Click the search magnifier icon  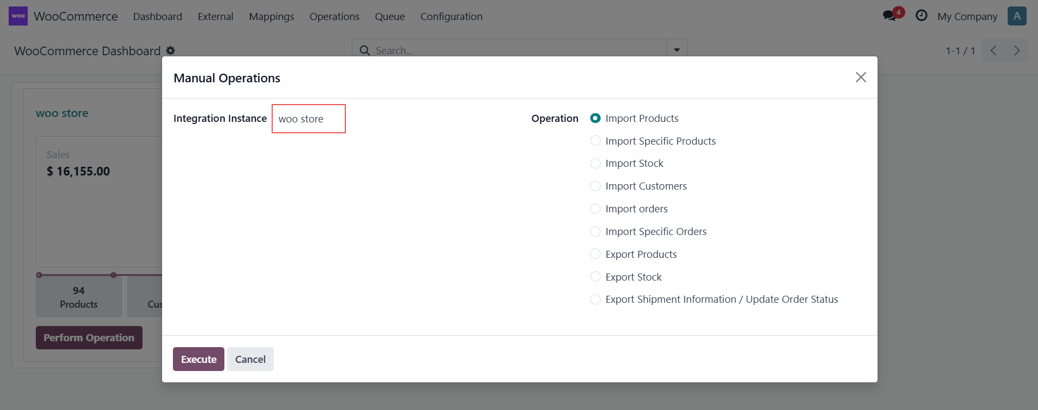point(365,50)
